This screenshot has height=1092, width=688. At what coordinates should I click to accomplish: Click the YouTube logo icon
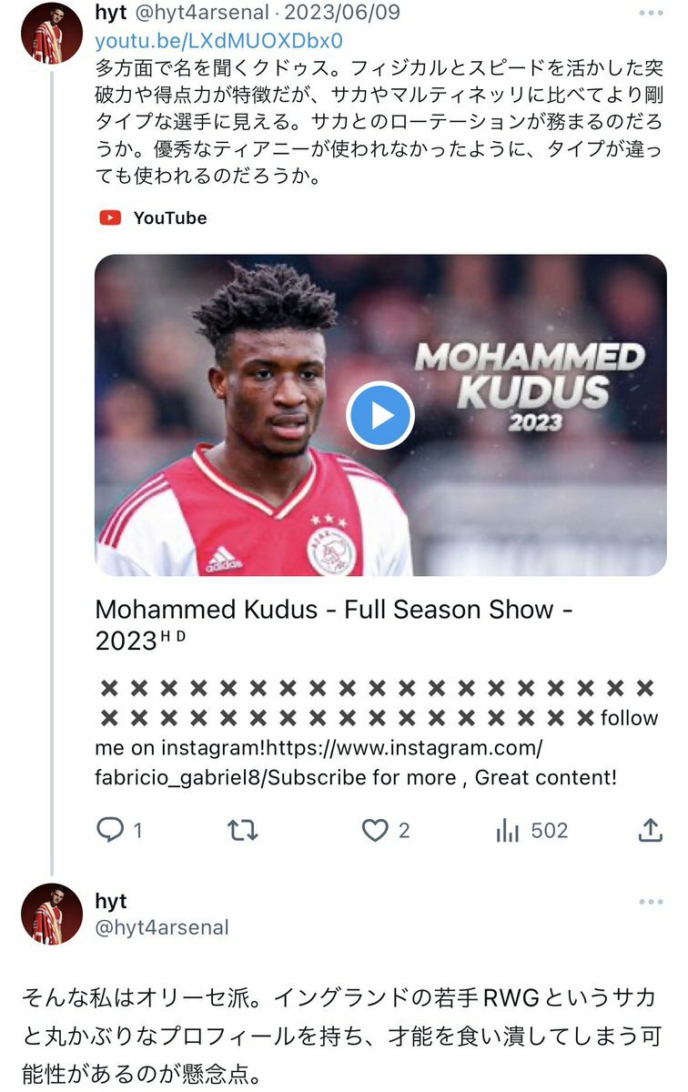pos(110,217)
